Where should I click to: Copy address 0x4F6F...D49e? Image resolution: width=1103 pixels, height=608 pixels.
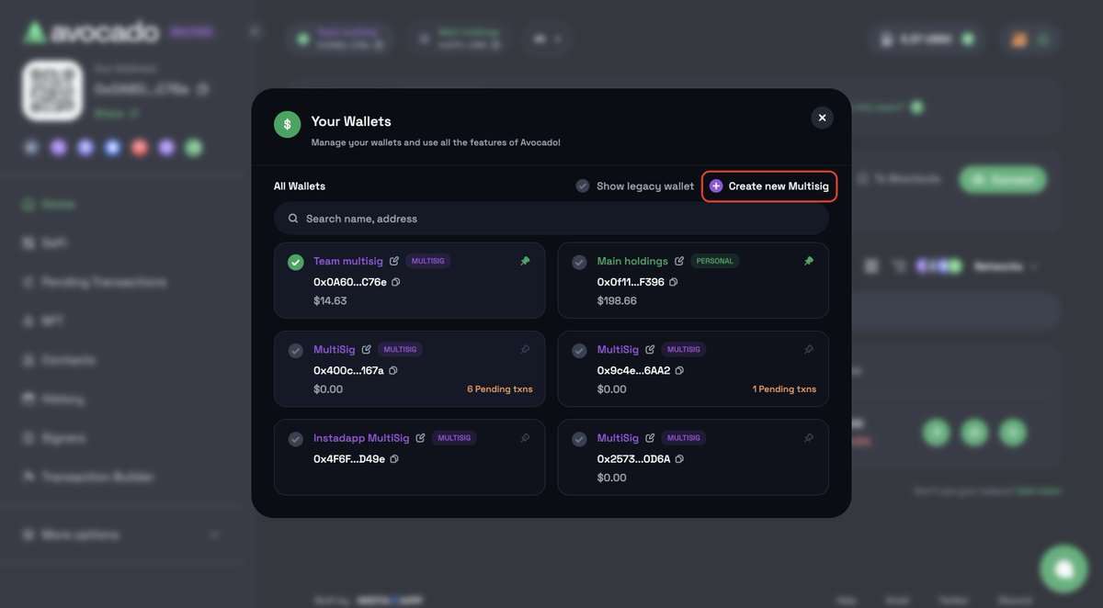point(394,458)
